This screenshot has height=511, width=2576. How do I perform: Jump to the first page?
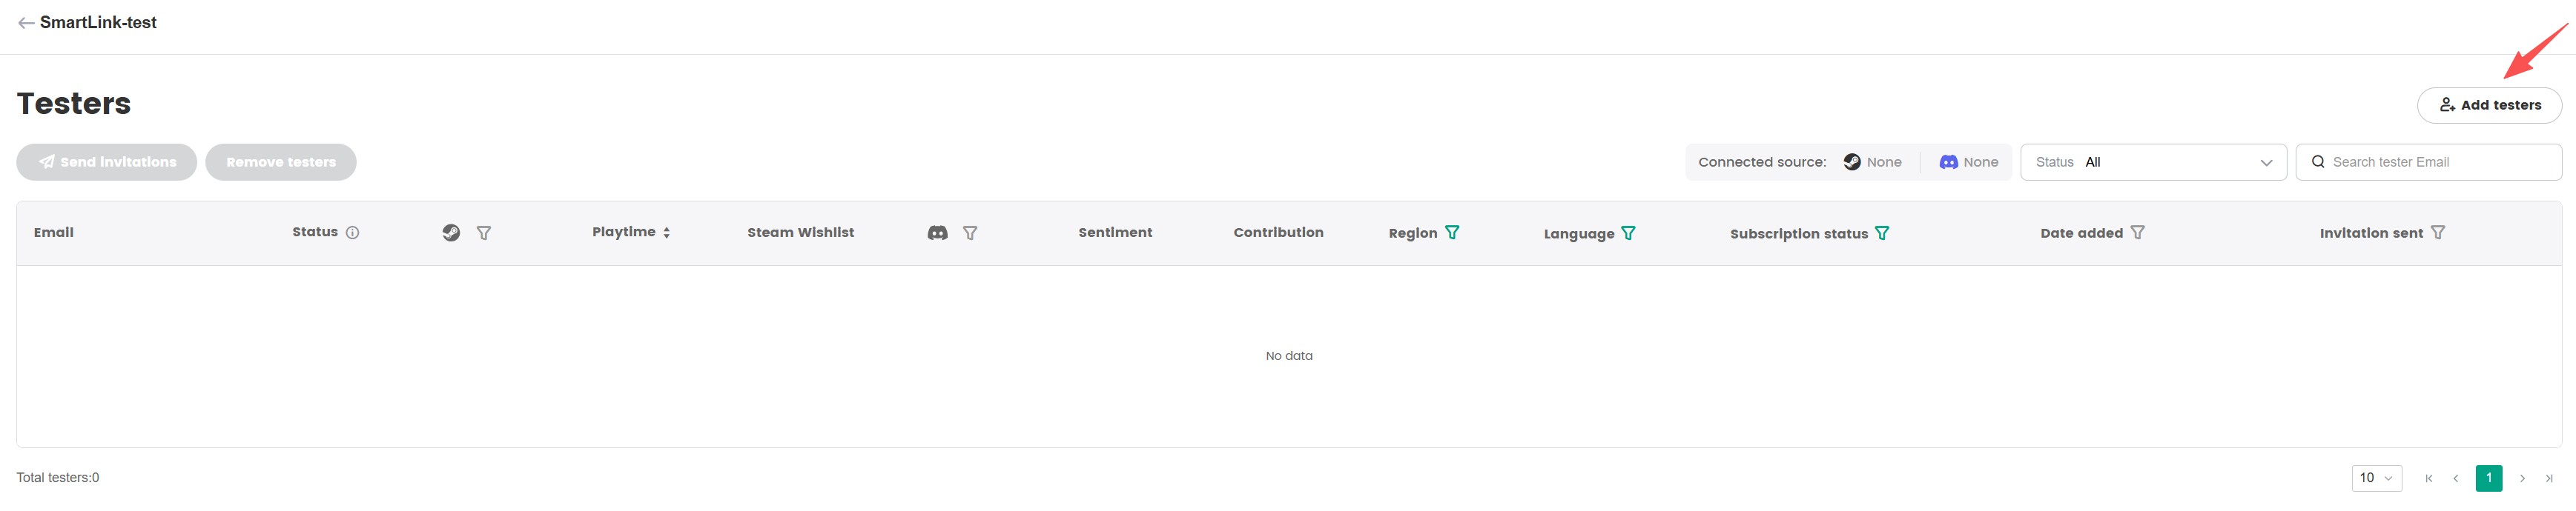(2429, 478)
